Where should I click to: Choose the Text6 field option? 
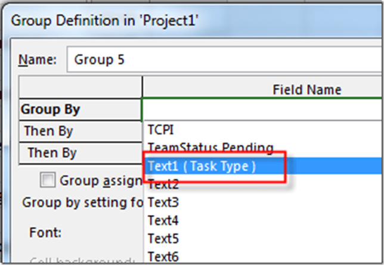coord(163,257)
